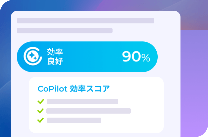Click the 良好 status text
208x137 pixels.
click(x=55, y=61)
